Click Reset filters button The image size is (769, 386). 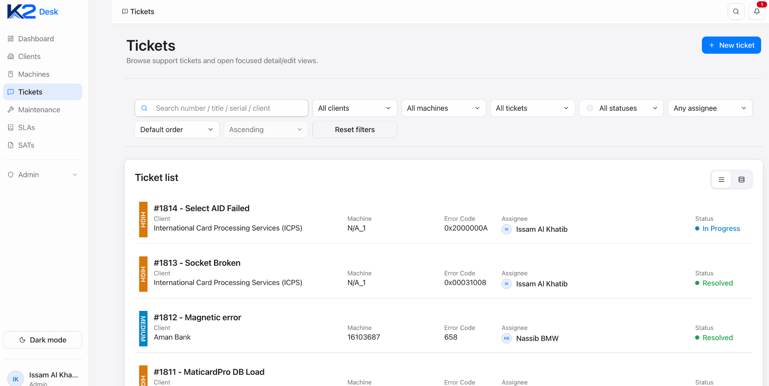click(354, 130)
